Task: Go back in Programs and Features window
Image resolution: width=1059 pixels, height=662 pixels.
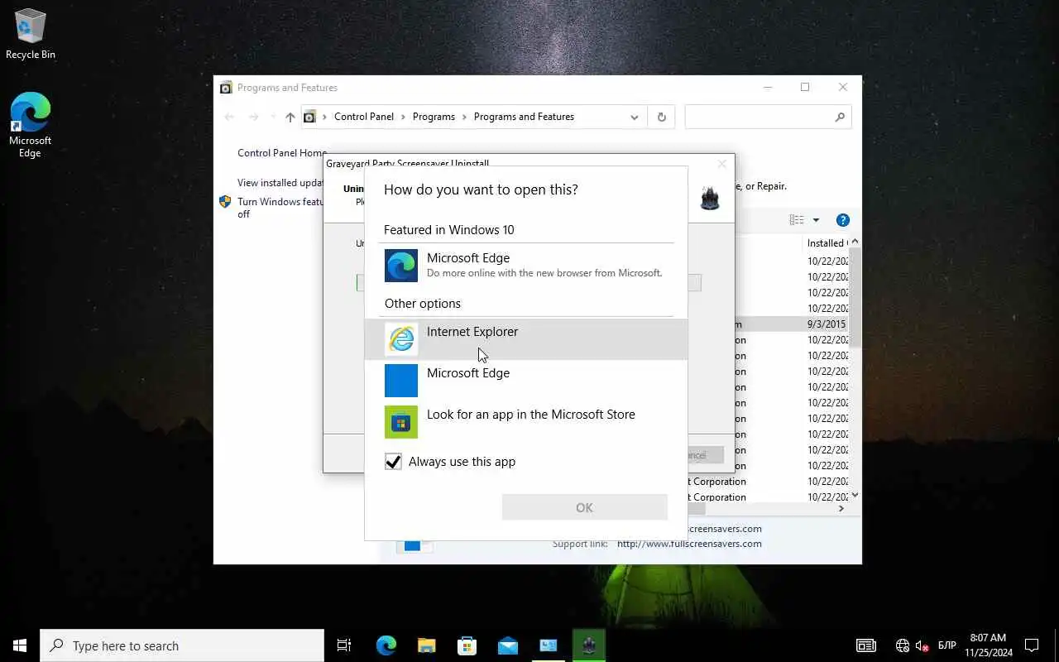Action: click(229, 117)
